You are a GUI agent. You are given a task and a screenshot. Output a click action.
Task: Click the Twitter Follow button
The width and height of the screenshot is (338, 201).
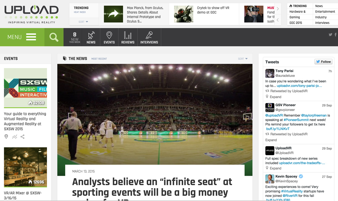[323, 62]
